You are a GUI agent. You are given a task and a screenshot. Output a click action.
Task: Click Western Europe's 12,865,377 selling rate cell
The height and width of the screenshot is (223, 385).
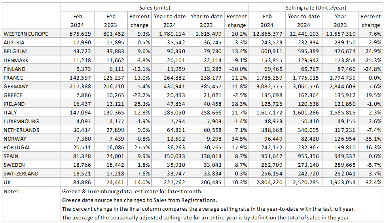[x=269, y=34]
